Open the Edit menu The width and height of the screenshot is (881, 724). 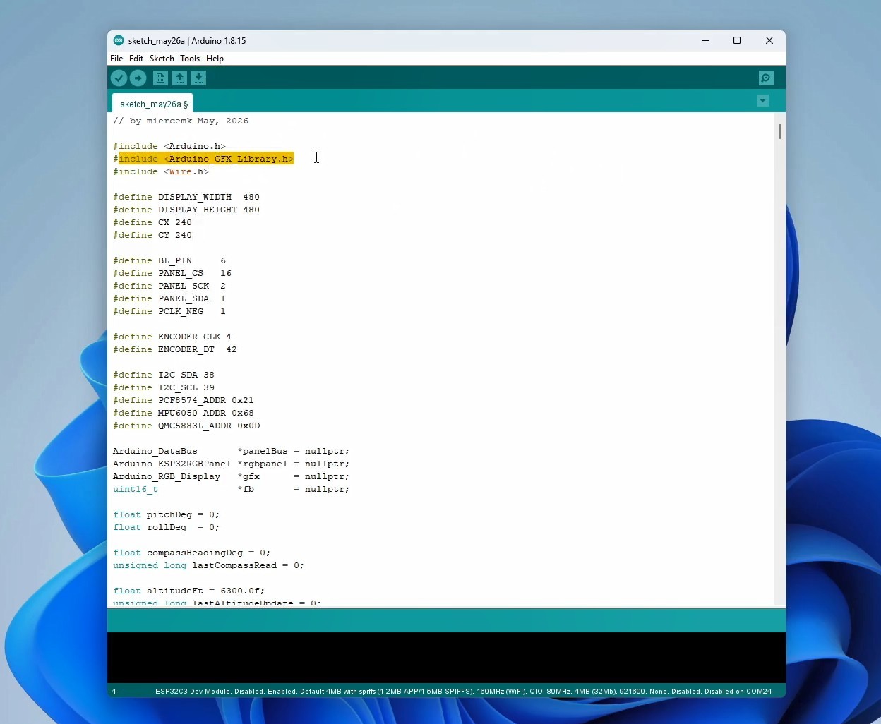(136, 59)
